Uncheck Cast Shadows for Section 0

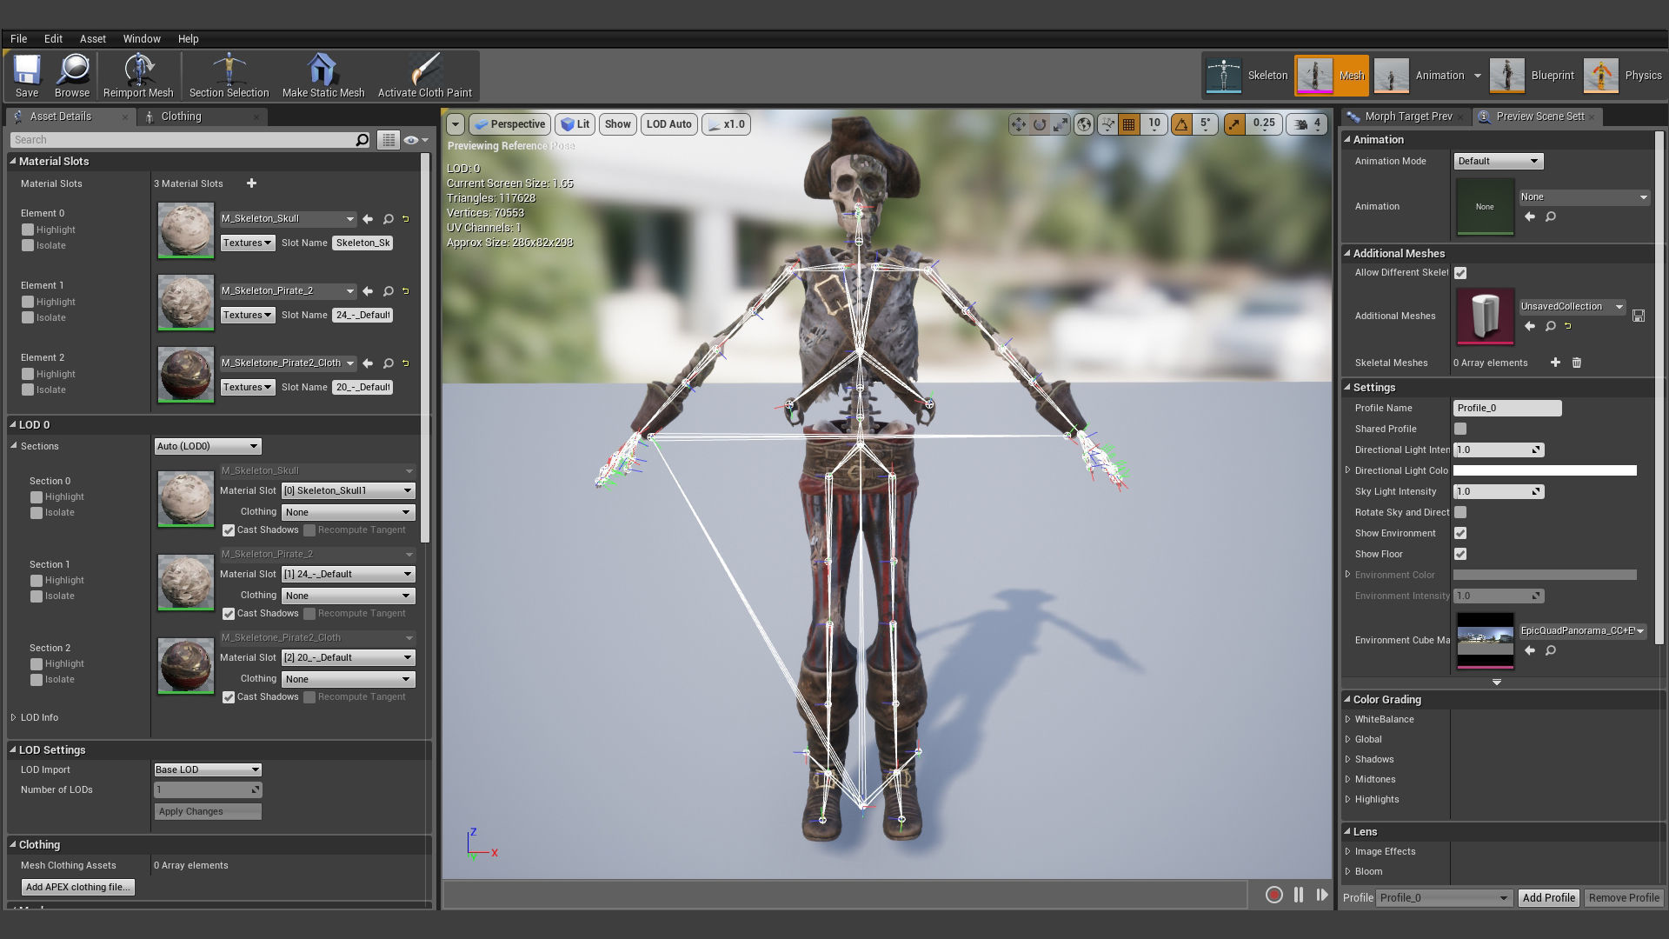coord(229,530)
